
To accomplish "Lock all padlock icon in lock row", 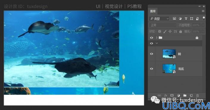I will [181, 32].
